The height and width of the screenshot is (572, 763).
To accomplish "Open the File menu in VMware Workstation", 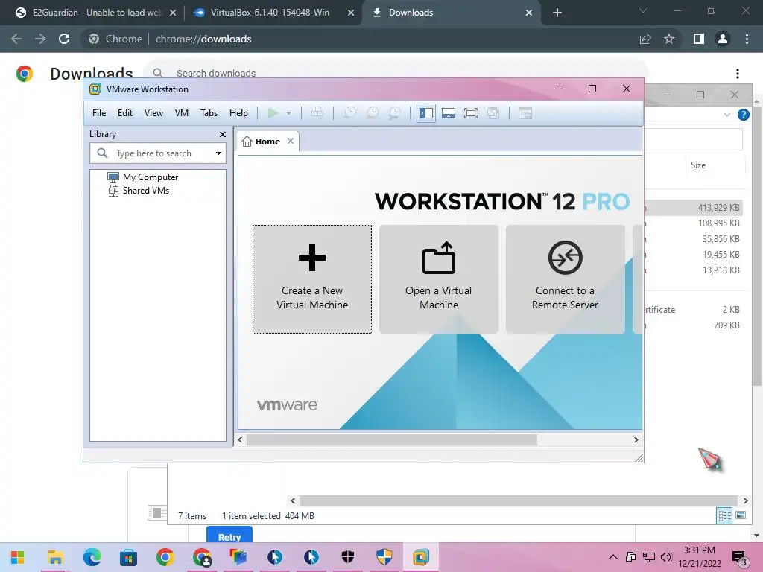I will click(99, 113).
